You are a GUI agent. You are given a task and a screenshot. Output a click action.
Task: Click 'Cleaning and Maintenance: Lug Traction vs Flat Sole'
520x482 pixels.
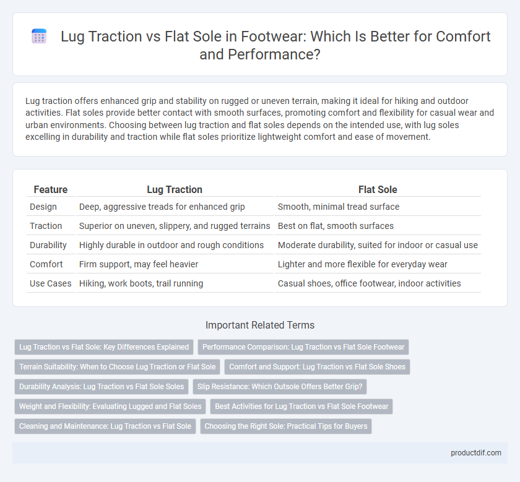click(x=105, y=426)
